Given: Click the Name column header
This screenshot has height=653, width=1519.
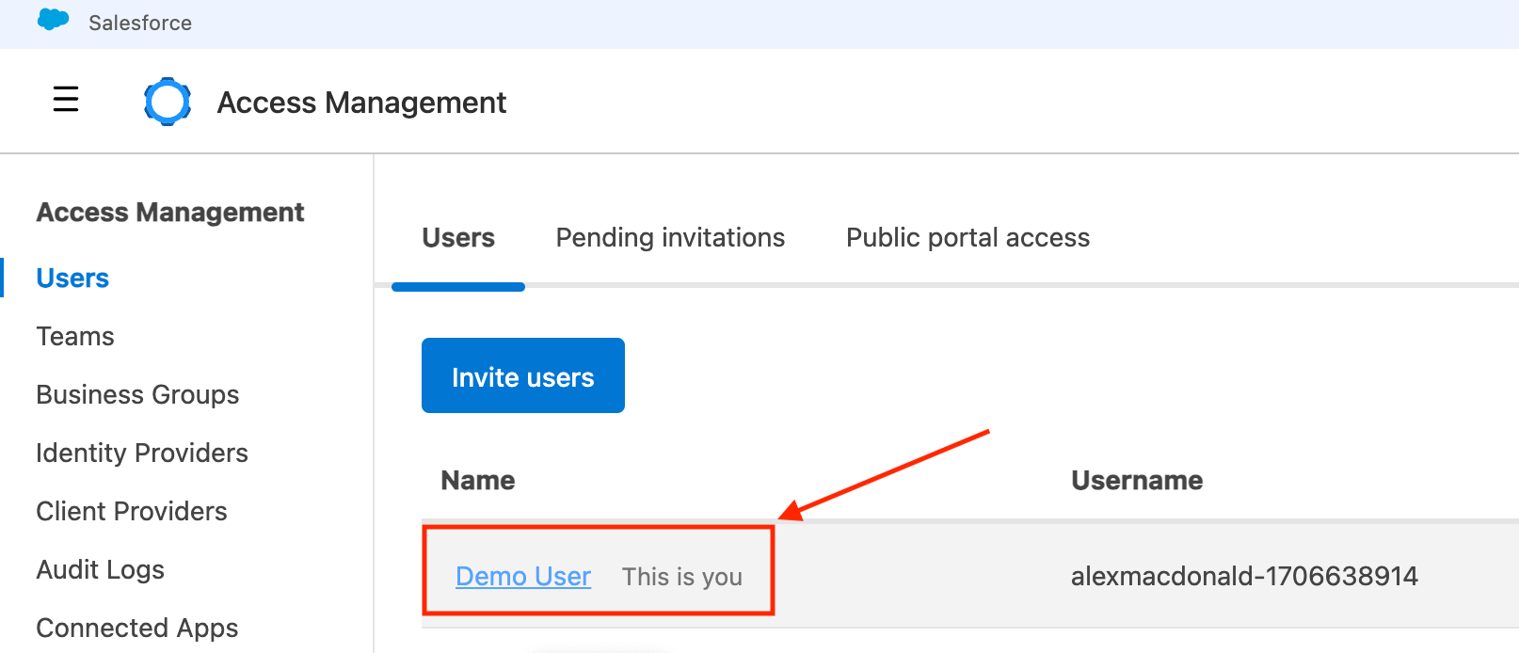Looking at the screenshot, I should tap(478, 481).
